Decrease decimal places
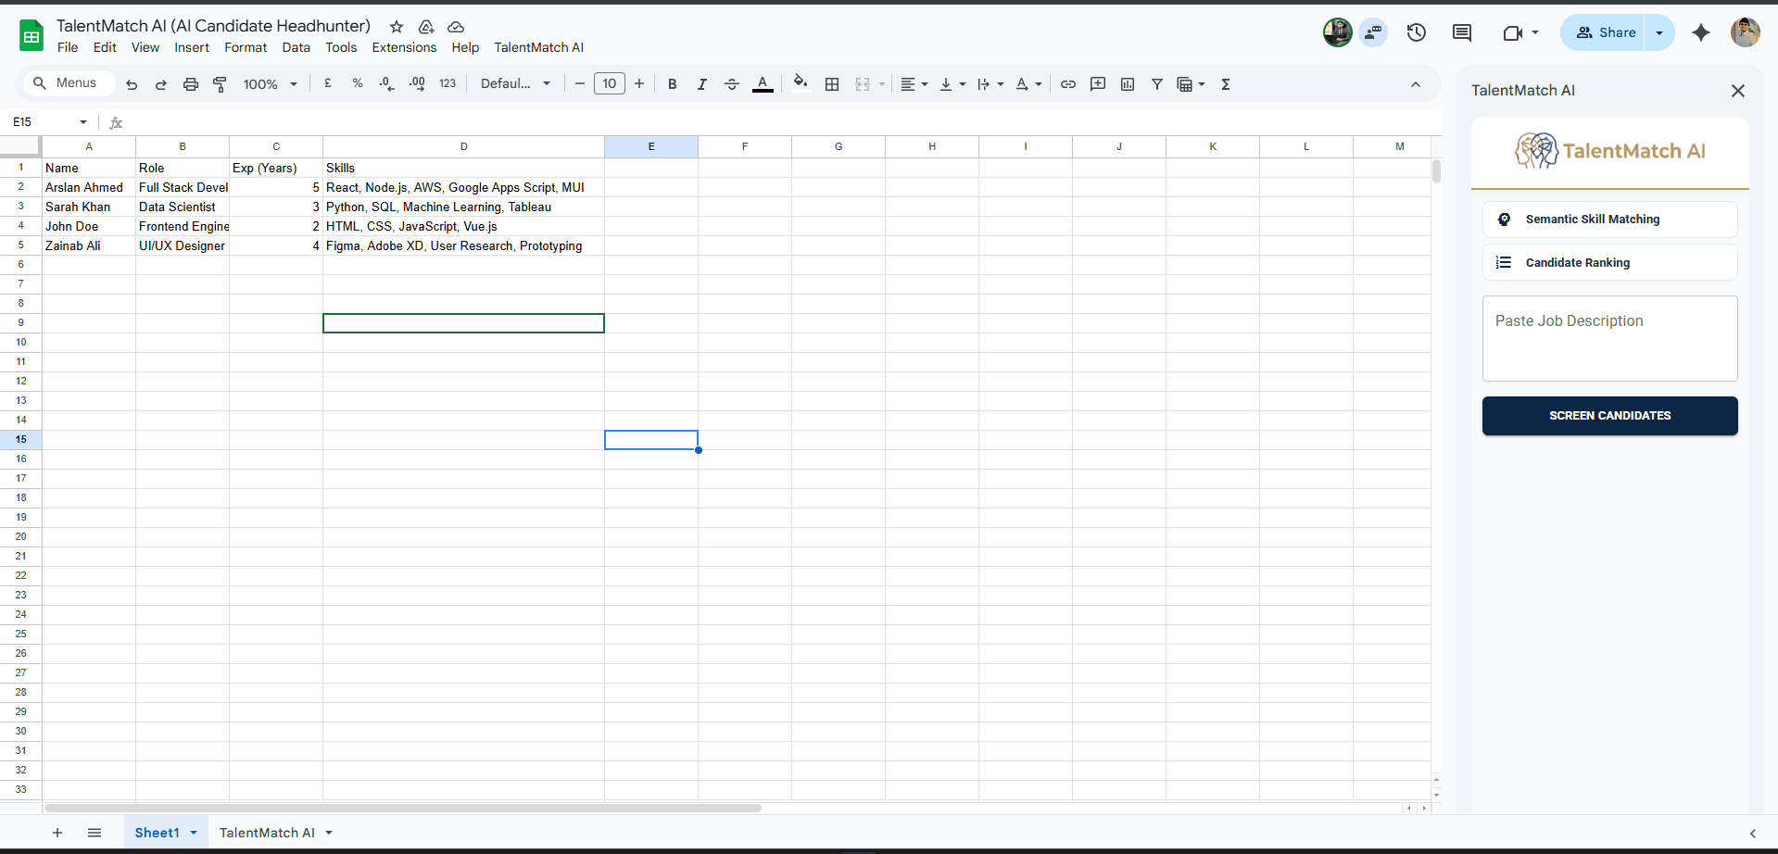 387,83
